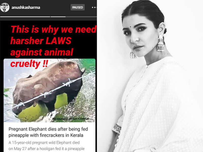Tap the PAUSED badge
The height and width of the screenshot is (152, 203).
click(x=78, y=7)
